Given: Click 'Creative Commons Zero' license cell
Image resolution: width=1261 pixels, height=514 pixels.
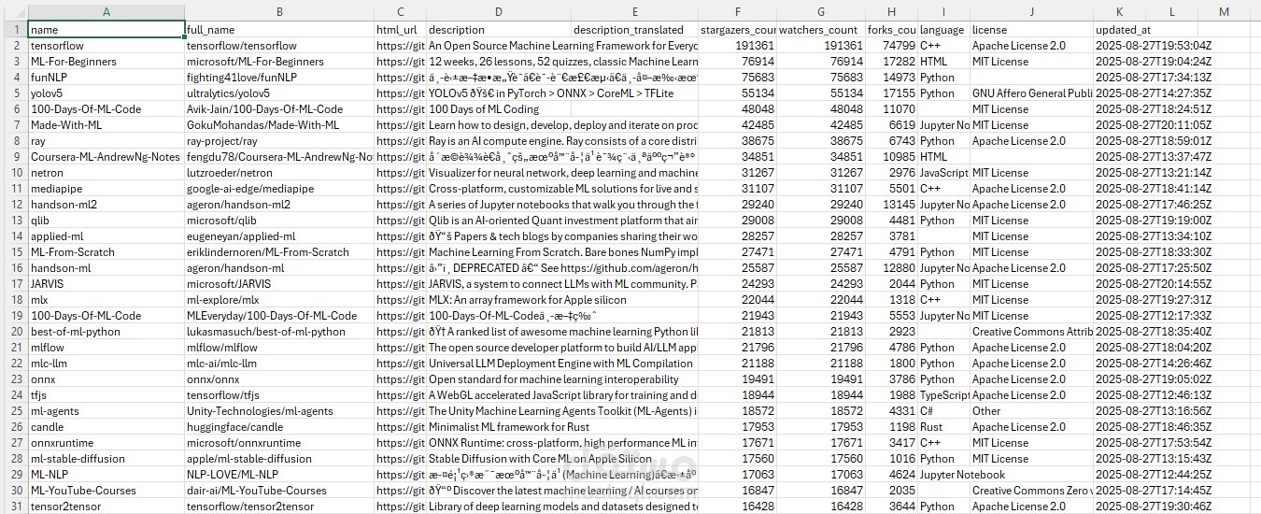Looking at the screenshot, I should (1031, 491).
